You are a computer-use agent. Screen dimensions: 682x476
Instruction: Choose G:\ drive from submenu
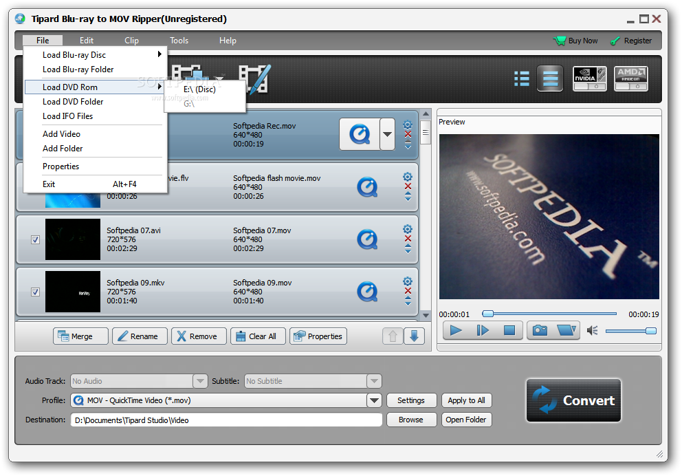(x=189, y=104)
